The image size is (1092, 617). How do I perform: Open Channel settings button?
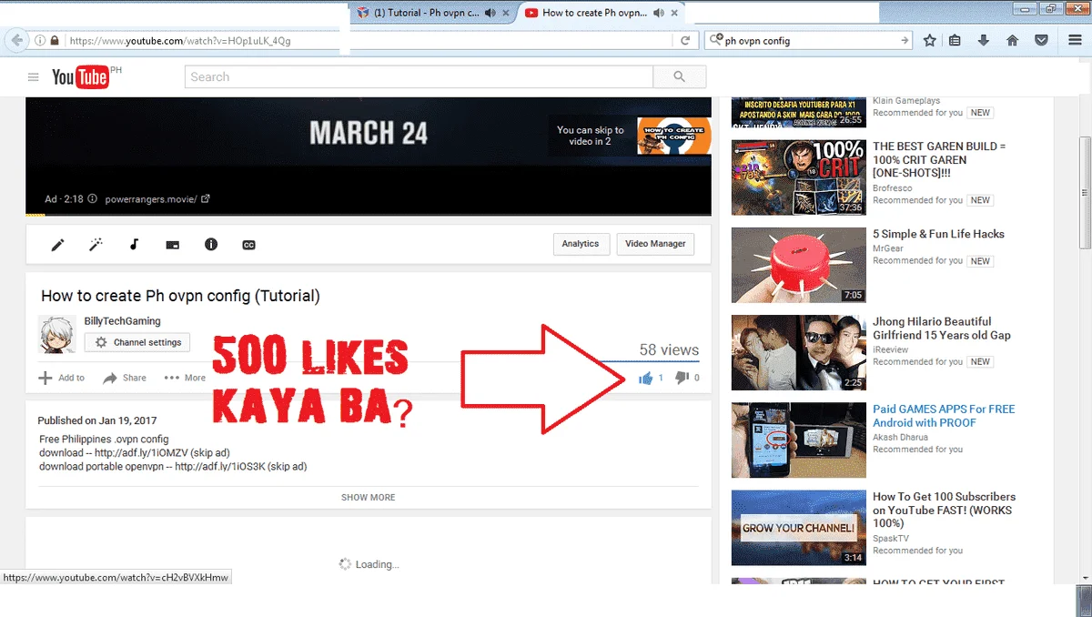pyautogui.click(x=137, y=342)
